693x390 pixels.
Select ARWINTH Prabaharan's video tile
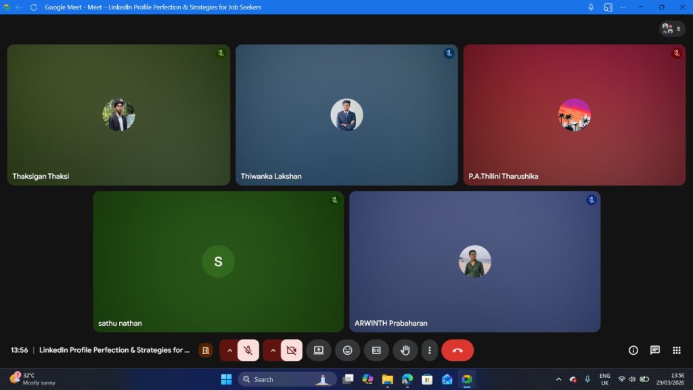[474, 261]
